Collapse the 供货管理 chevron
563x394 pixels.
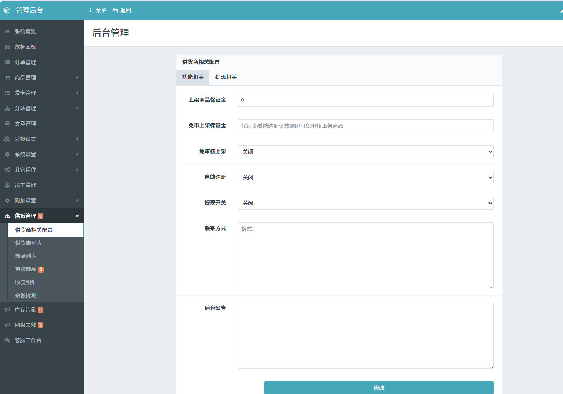pyautogui.click(x=77, y=216)
